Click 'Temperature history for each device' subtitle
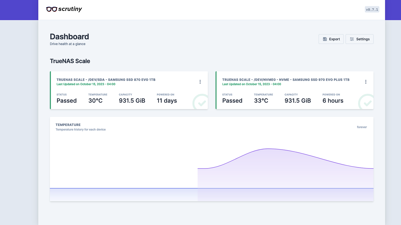This screenshot has height=225, width=401. 81,130
